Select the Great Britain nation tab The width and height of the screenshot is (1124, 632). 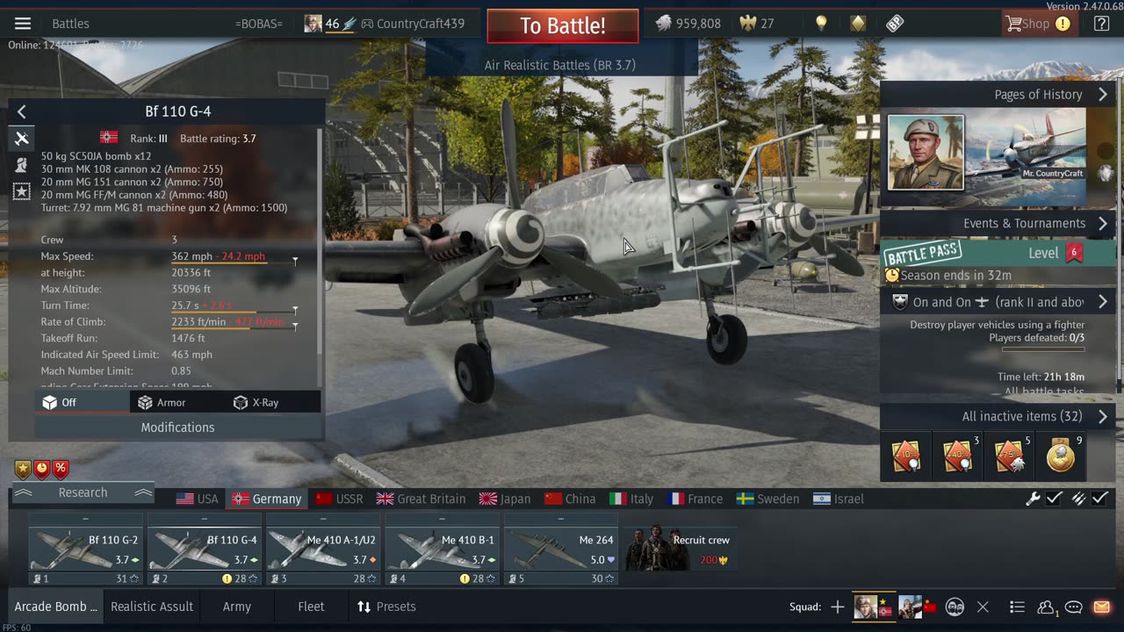(x=421, y=499)
